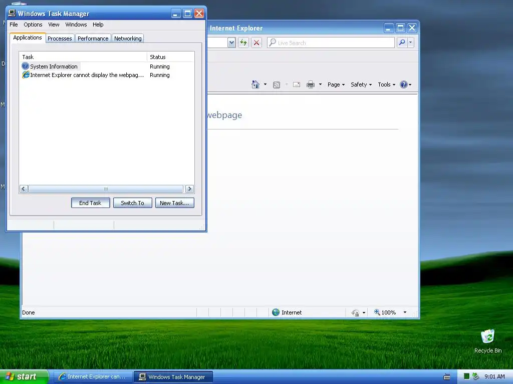The height and width of the screenshot is (384, 513).
Task: Click the New Task... button
Action: pos(174,203)
